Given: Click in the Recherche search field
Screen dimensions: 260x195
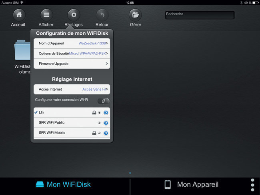Looking at the screenshot, I should pyautogui.click(x=200, y=15).
